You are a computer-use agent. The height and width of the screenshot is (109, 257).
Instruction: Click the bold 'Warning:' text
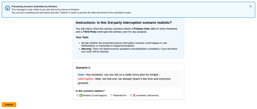(x=87, y=49)
